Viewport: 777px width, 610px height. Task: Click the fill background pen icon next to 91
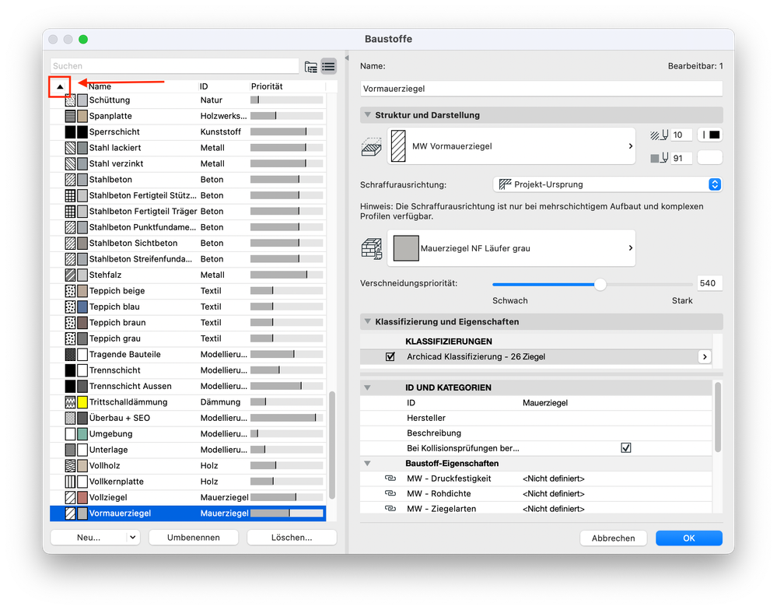click(659, 158)
